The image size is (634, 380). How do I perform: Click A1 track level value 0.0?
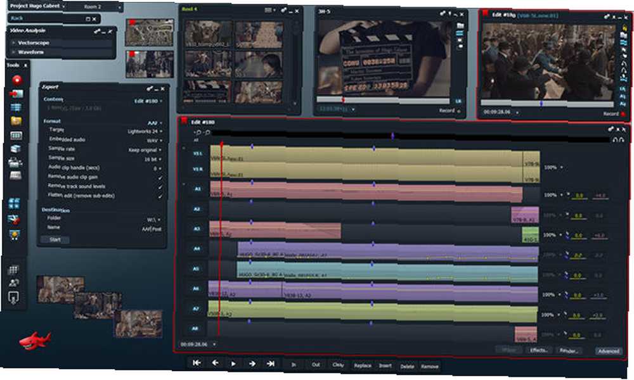tap(579, 196)
